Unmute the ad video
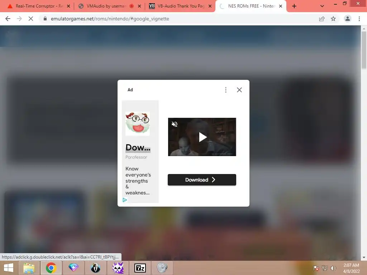367x275 pixels. (175, 124)
